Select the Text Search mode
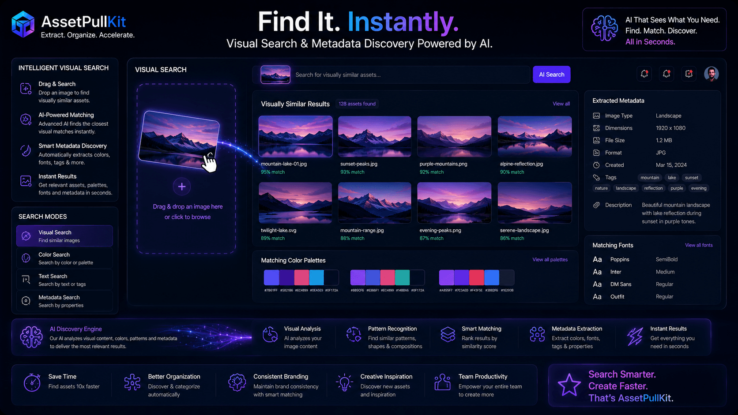This screenshot has width=738, height=415. coord(64,280)
